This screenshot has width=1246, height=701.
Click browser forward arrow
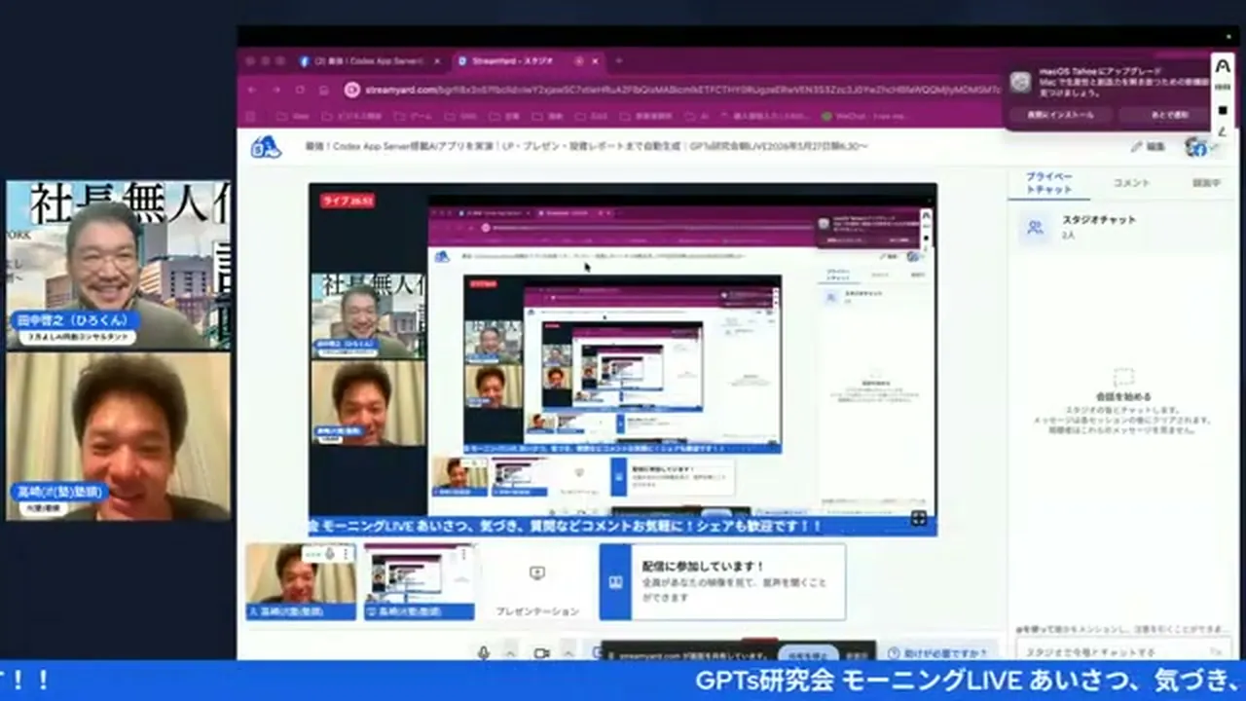coord(276,90)
